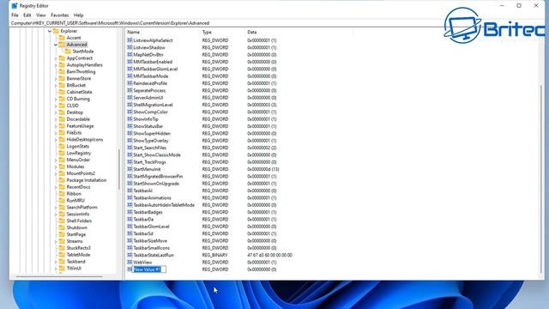The width and height of the screenshot is (549, 309).
Task: Click the StartMenuInit value icon
Action: pyautogui.click(x=130, y=169)
